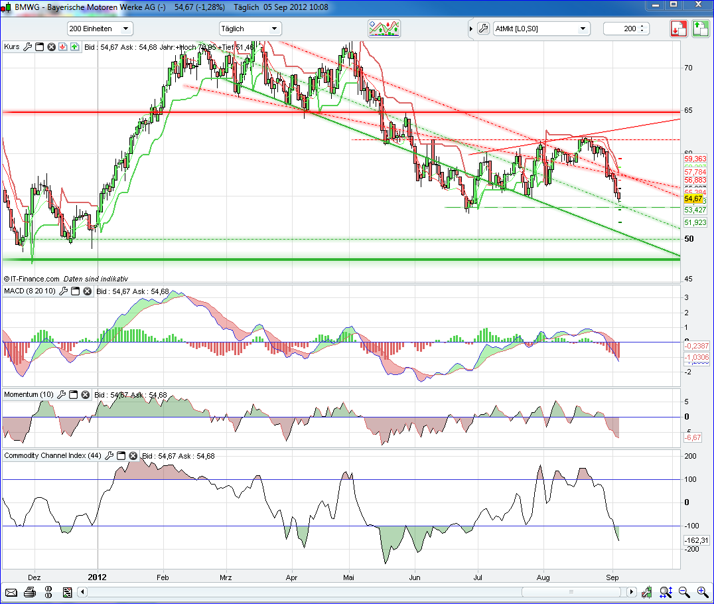Open MACD indicator wrench settings

[x=64, y=291]
